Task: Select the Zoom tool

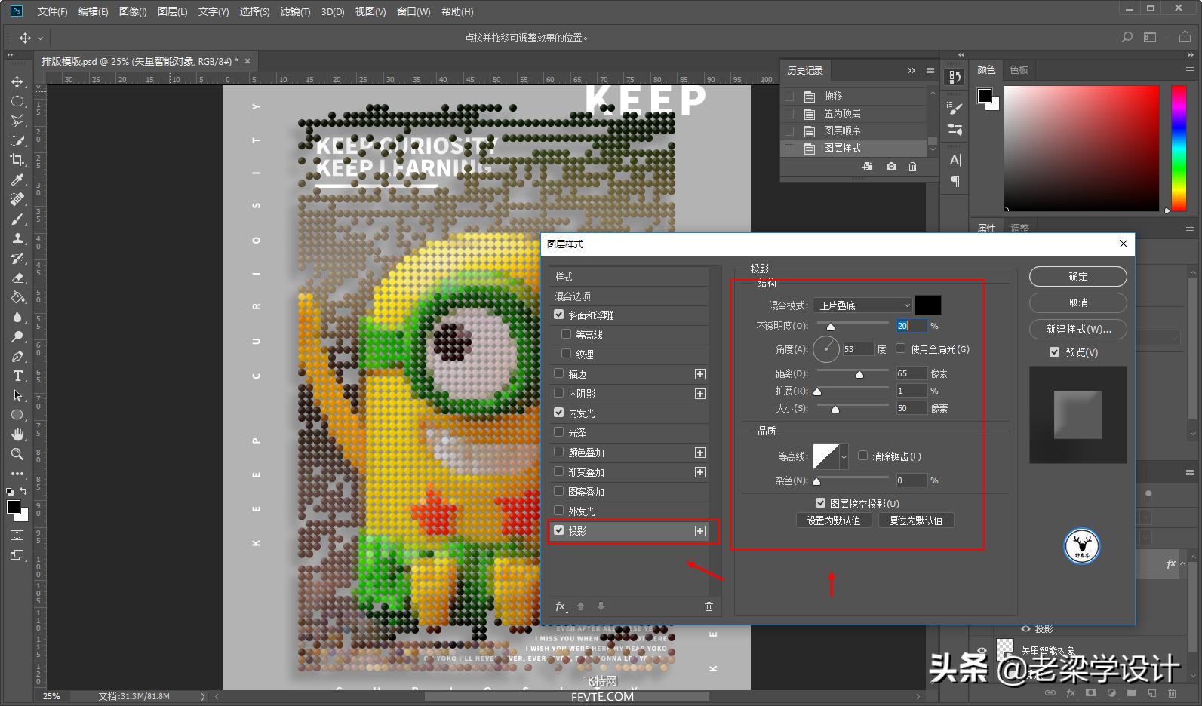Action: click(x=17, y=454)
